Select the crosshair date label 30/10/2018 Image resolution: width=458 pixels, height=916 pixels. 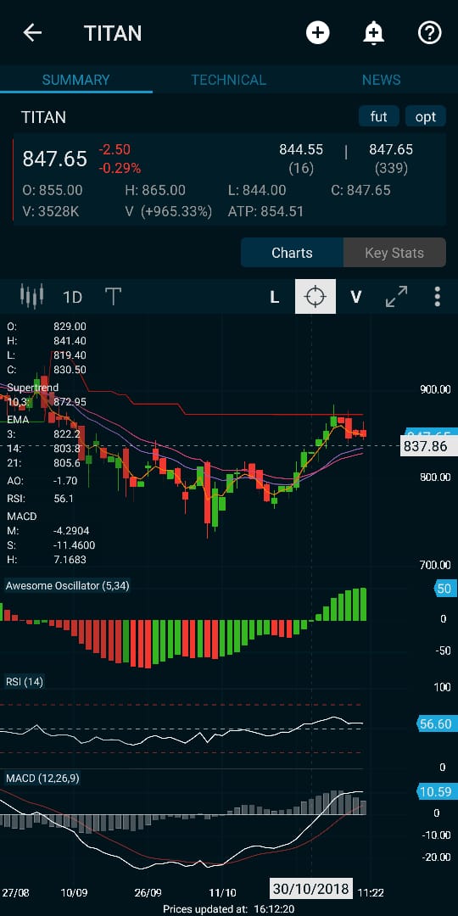(x=311, y=890)
